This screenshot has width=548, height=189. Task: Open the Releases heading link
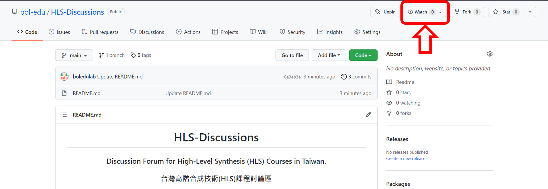[x=397, y=139]
